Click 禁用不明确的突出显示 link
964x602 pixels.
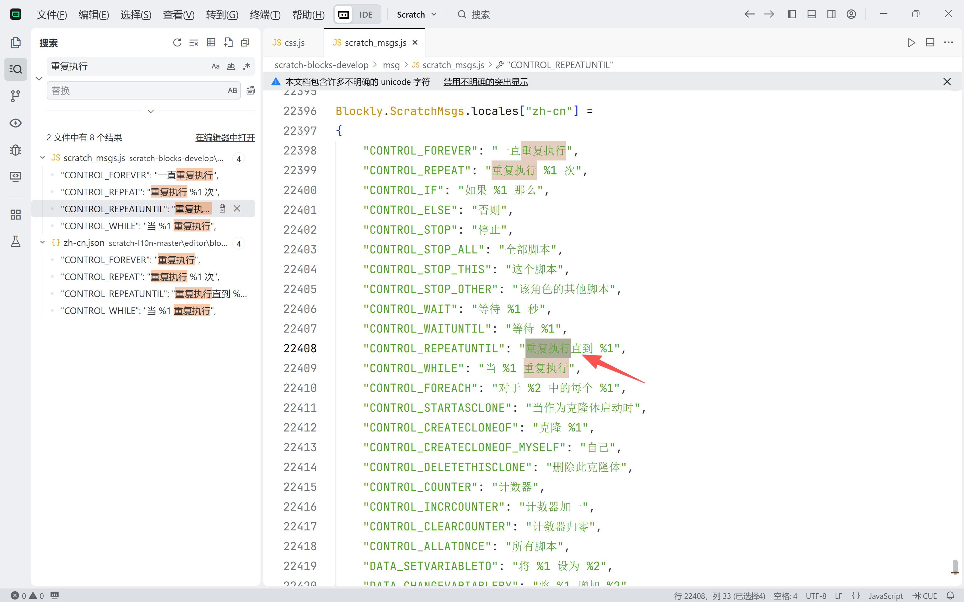[486, 82]
